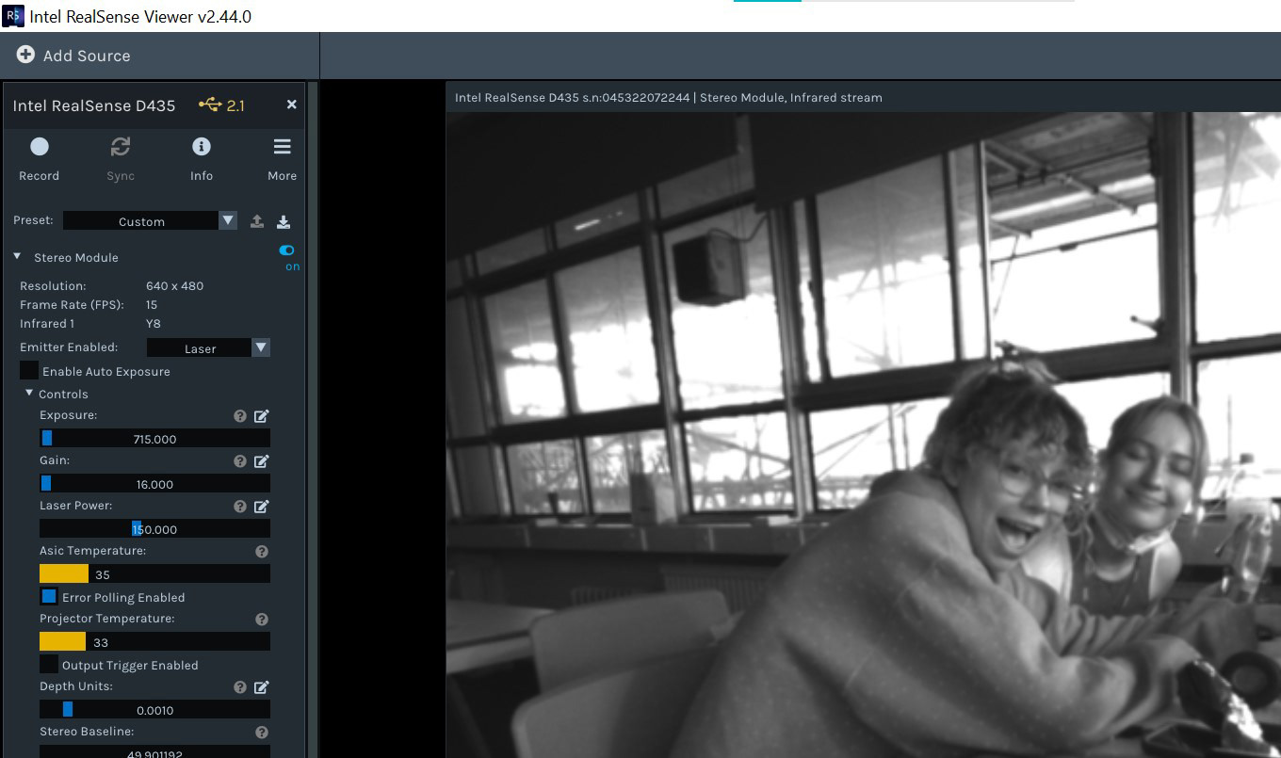Uncheck Error Polling Enabled checkbox

(49, 596)
